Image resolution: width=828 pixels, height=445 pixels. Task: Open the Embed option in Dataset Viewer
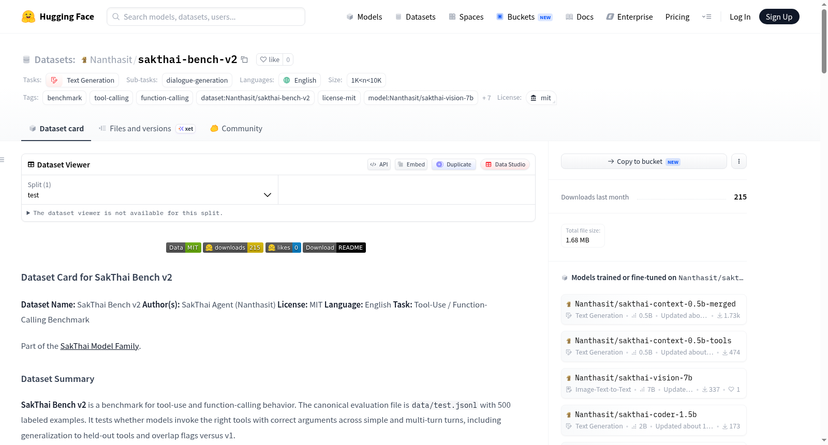point(411,164)
